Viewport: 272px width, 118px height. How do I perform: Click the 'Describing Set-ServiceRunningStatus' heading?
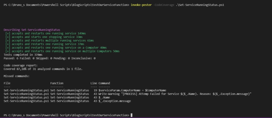pyautogui.click(x=32, y=30)
